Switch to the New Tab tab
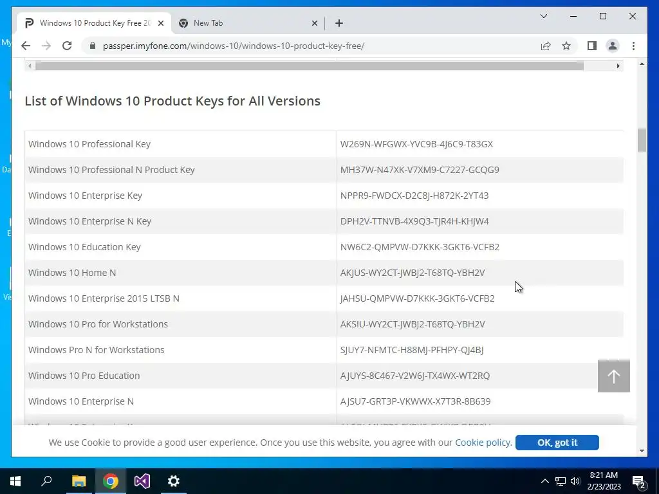Image resolution: width=659 pixels, height=494 pixels. (x=248, y=23)
